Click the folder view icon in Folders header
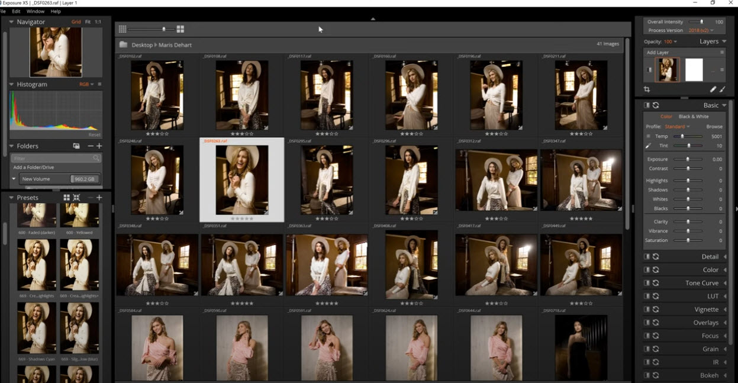 click(76, 146)
